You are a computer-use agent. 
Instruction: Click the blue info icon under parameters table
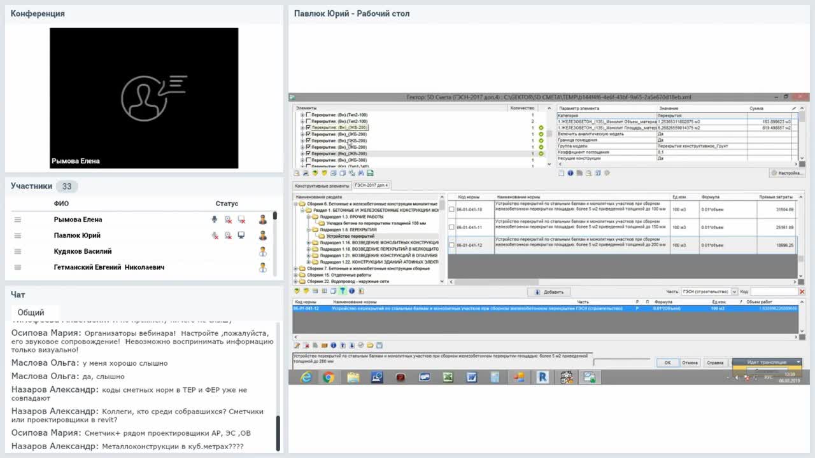point(570,173)
